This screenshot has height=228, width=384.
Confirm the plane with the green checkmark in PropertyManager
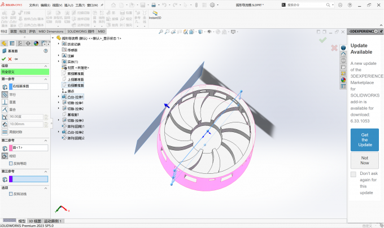click(x=3, y=59)
